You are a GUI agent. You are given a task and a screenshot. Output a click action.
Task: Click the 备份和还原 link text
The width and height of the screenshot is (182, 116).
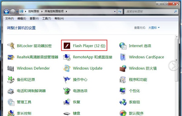26,80
